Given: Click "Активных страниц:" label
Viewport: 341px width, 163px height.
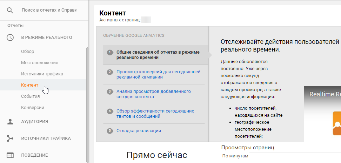Looking at the screenshot, I should click(120, 20).
